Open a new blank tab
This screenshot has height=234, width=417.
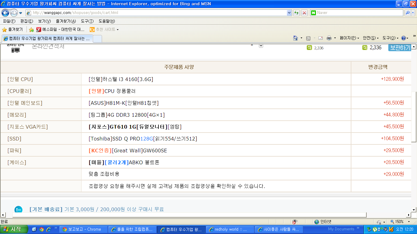pos(97,39)
